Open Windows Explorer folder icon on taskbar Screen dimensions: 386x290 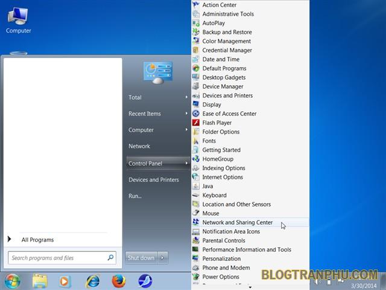click(40, 281)
